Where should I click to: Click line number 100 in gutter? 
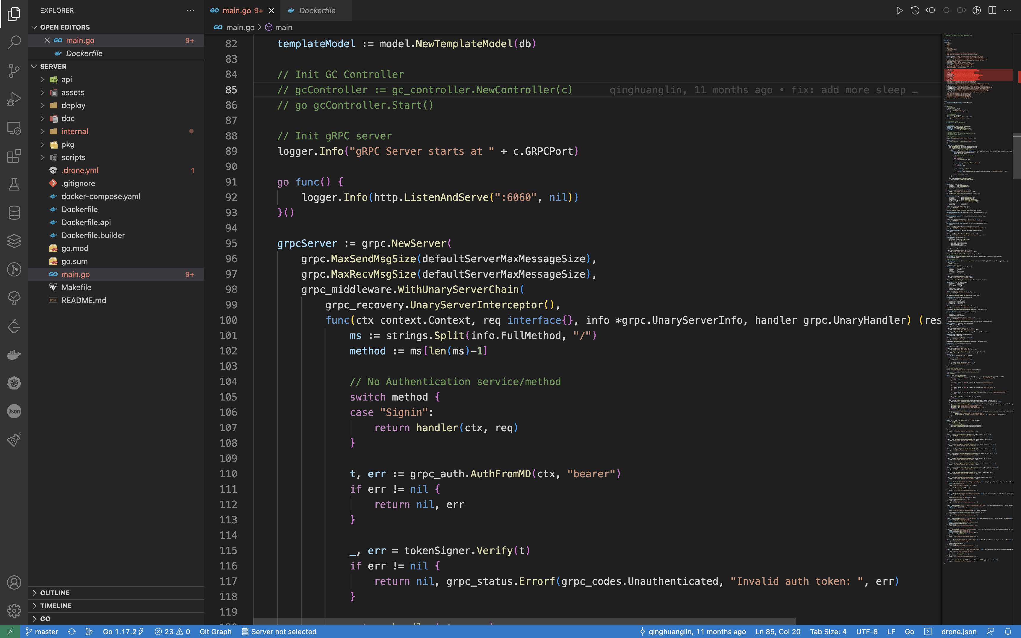pyautogui.click(x=228, y=320)
